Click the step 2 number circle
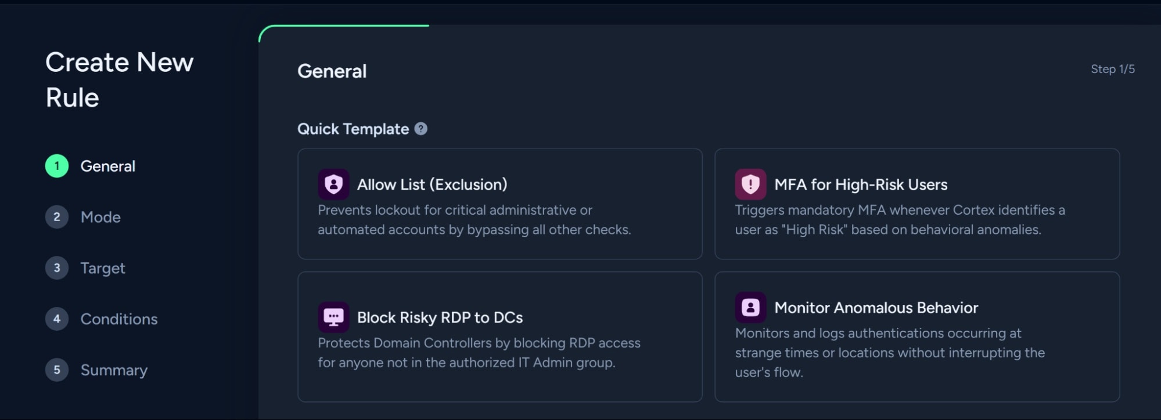The width and height of the screenshot is (1161, 420). 57,217
